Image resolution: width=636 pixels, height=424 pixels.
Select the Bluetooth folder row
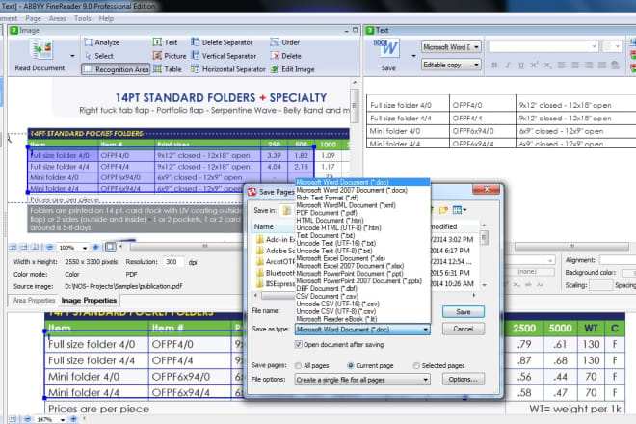click(x=275, y=273)
